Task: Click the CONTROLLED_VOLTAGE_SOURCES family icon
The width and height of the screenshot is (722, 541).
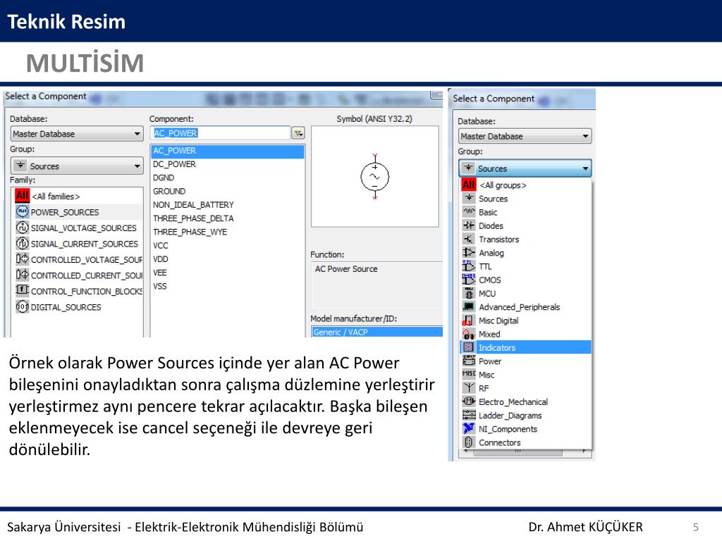Action: tap(22, 259)
